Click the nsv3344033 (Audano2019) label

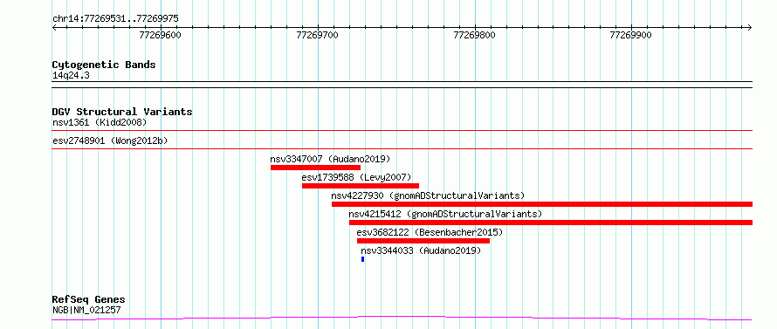coord(421,250)
